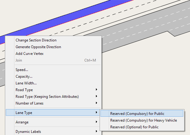
Task: Choose Lane Width... from the menu
Action: click(x=26, y=83)
